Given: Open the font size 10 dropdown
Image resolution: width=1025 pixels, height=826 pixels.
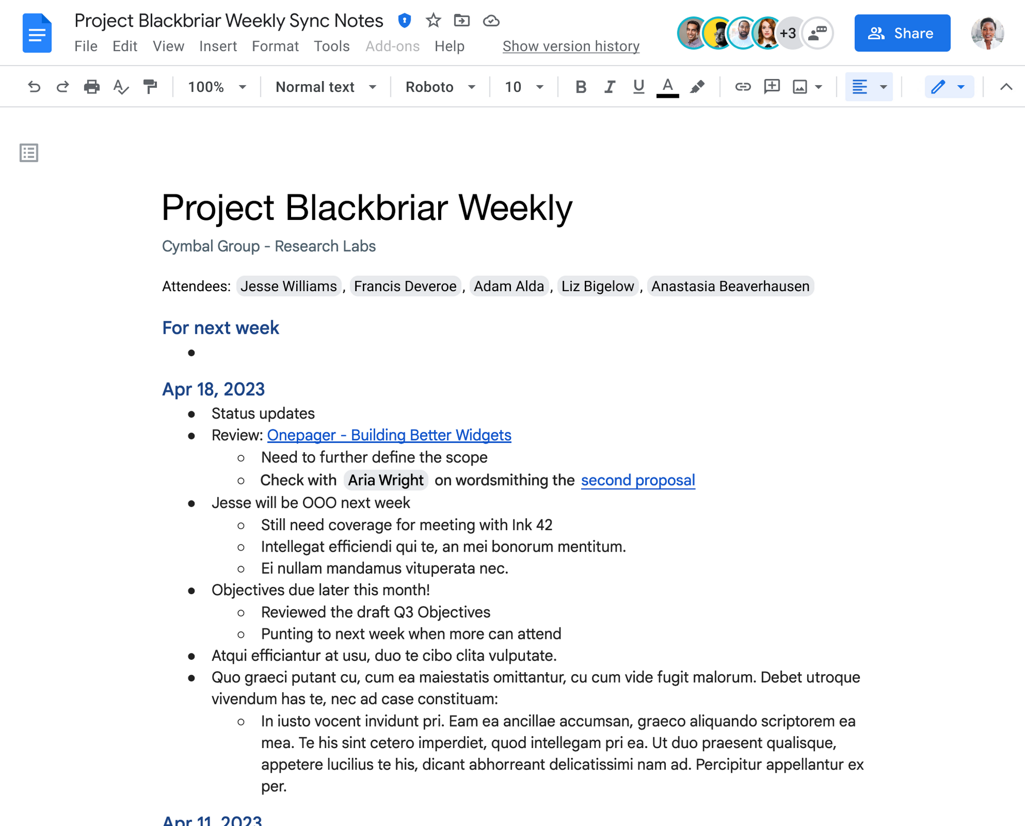Looking at the screenshot, I should 524,87.
